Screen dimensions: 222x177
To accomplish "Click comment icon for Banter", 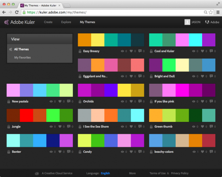I will [69, 152].
